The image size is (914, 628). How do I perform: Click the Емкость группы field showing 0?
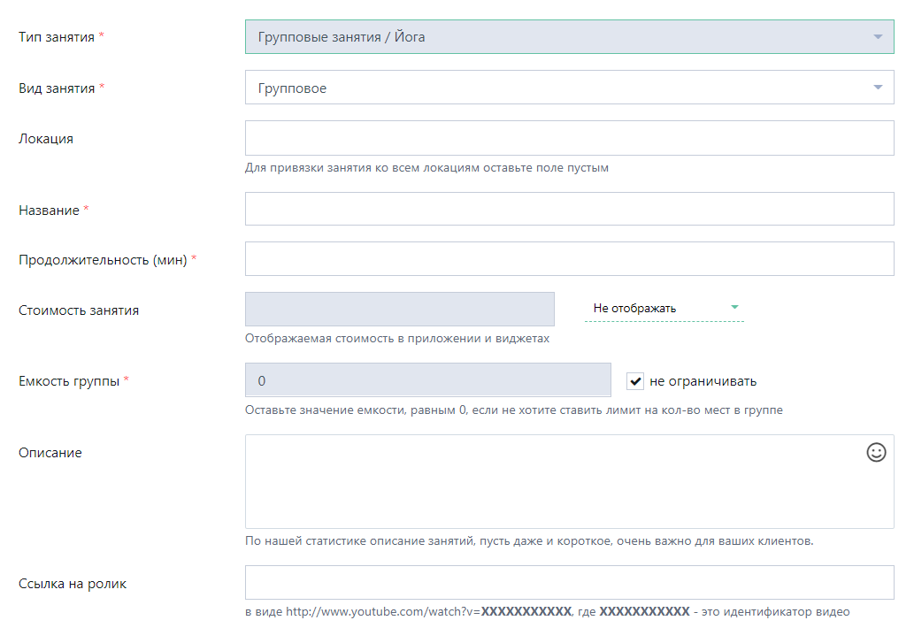point(428,379)
